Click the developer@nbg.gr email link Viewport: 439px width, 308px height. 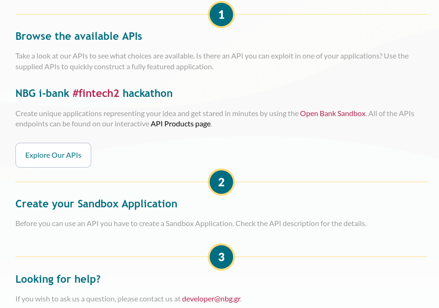[211, 299]
